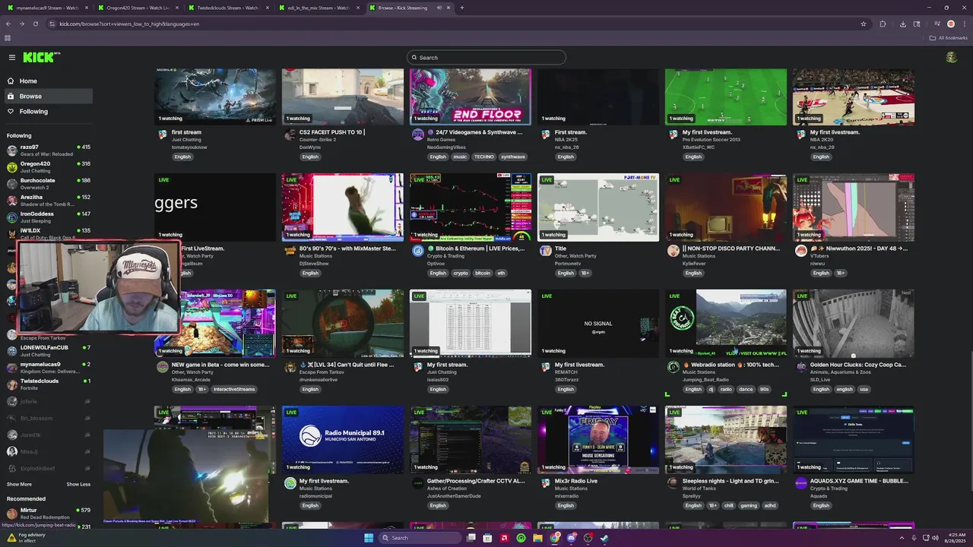This screenshot has width=973, height=547.
Task: Open Twistedclouds in the Following list
Action: [x=49, y=384]
